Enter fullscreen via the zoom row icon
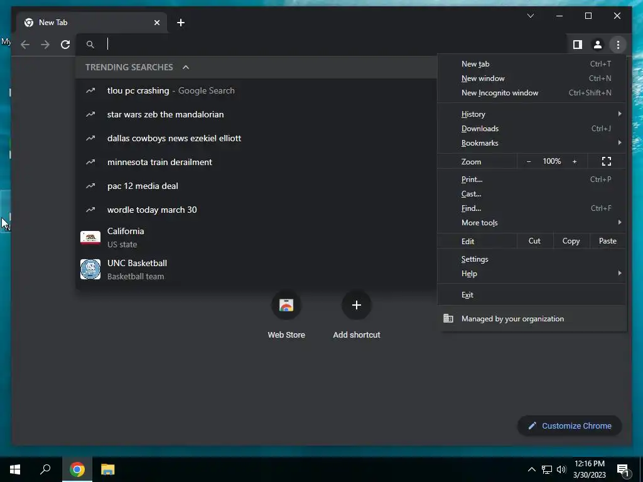 pos(607,161)
